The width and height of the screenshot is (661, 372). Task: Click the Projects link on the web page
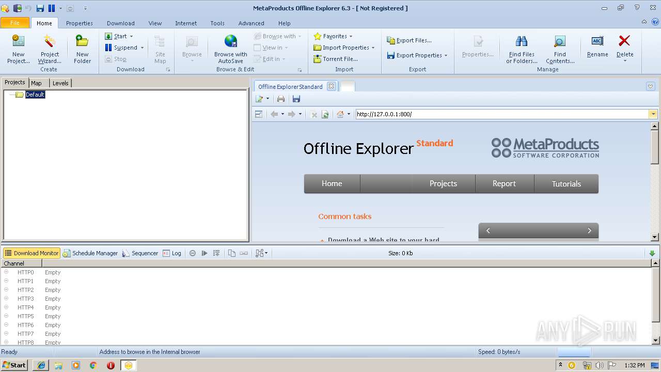(443, 183)
